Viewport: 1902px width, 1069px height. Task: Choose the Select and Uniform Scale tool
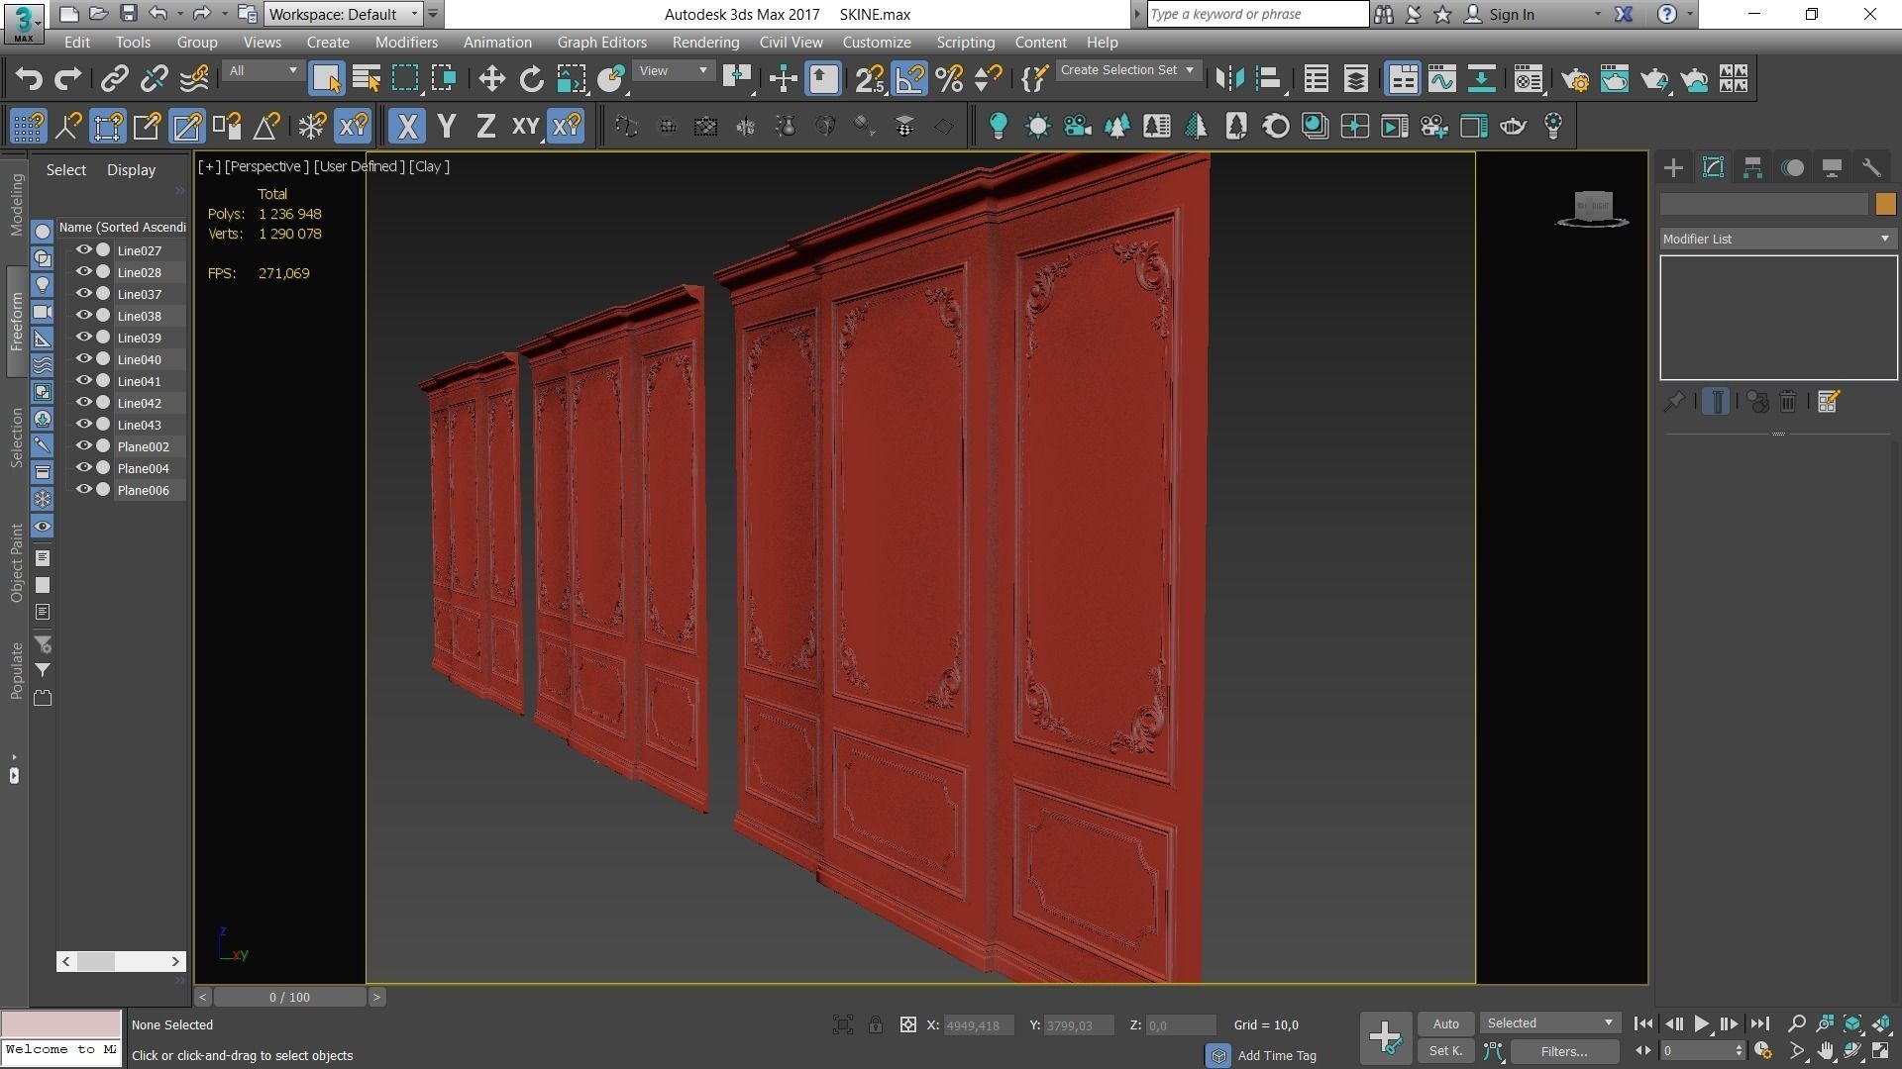pos(571,79)
